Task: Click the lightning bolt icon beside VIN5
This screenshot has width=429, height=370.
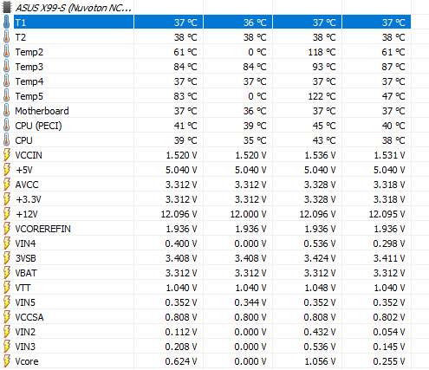Action: 7,302
